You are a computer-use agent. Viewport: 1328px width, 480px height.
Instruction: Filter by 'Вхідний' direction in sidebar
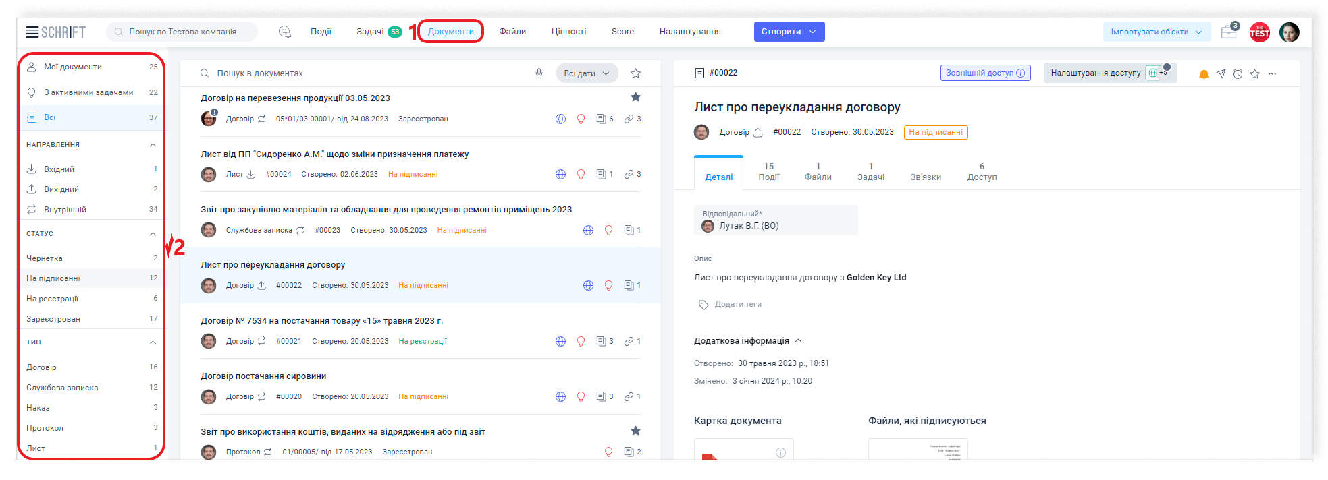coord(59,169)
